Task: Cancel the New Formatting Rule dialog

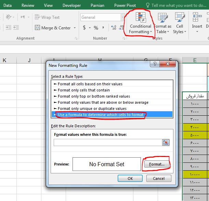Action: pos(159,178)
